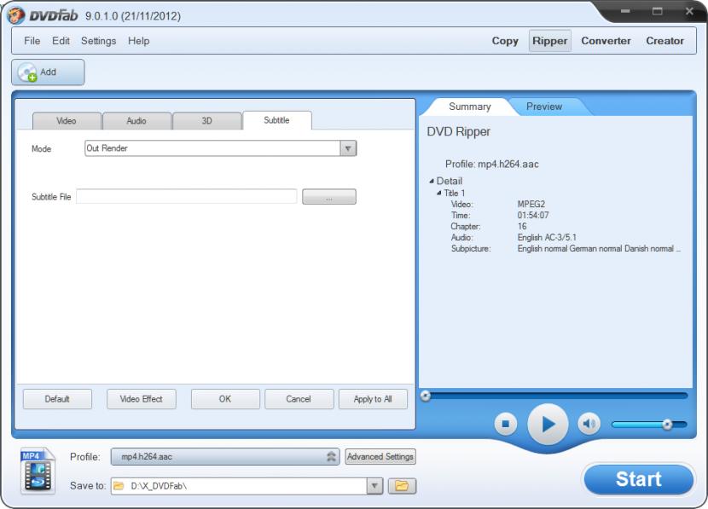Switch to Converter mode
Viewport: 708px width, 509px height.
pos(606,41)
